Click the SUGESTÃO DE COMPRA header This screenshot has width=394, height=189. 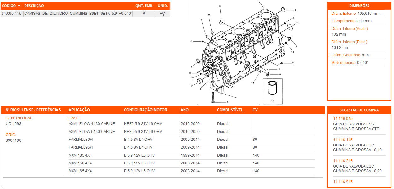(359, 110)
